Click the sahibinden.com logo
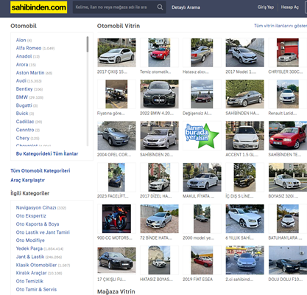Viewport: 307px width, 295px height. [x=38, y=7]
